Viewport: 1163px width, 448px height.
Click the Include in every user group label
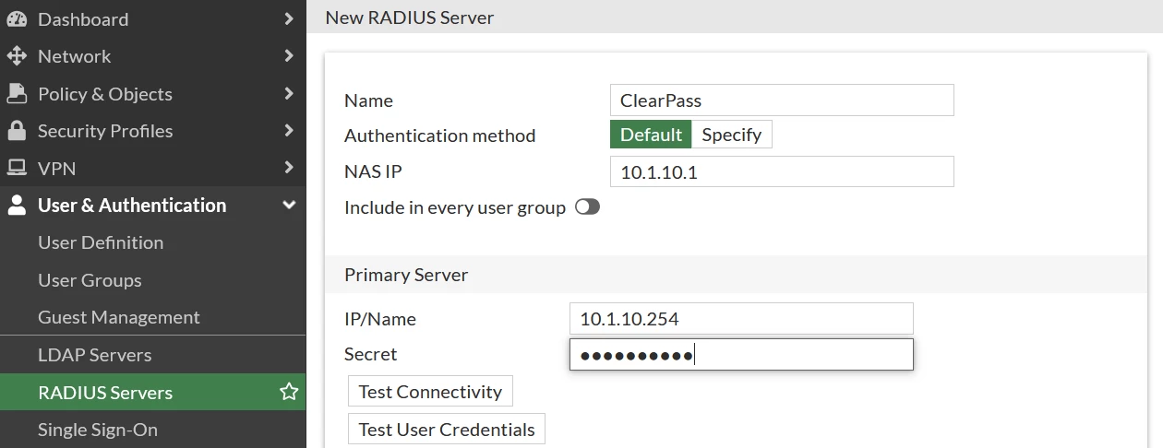(x=455, y=207)
